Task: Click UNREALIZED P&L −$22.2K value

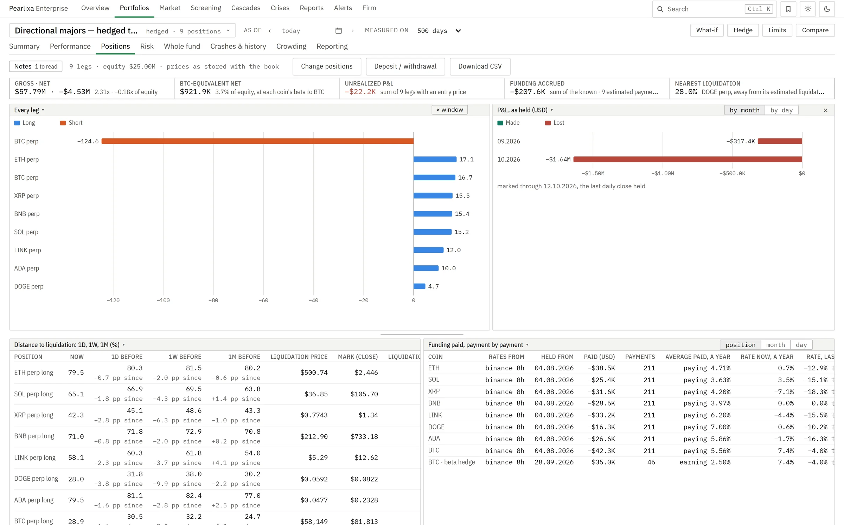Action: coord(360,92)
